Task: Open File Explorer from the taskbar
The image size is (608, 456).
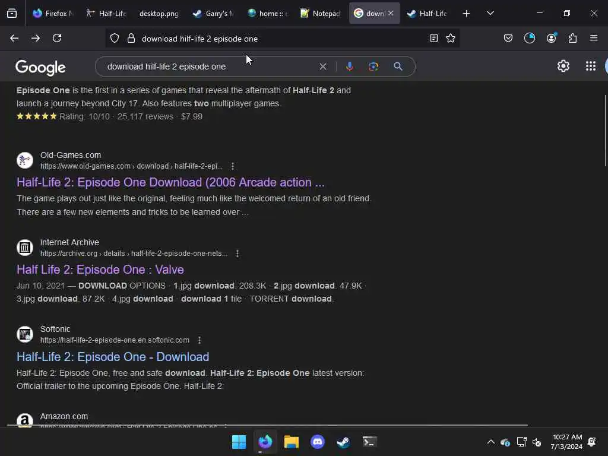Action: point(291,442)
